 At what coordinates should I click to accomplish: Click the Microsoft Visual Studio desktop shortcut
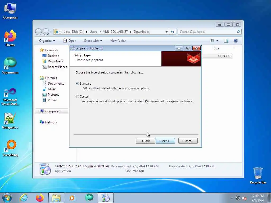click(10, 97)
